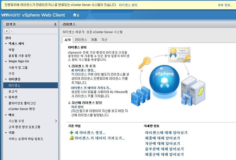Open the Home menu icon in header
Viewport: 236px width, 160px height.
(x=76, y=15)
